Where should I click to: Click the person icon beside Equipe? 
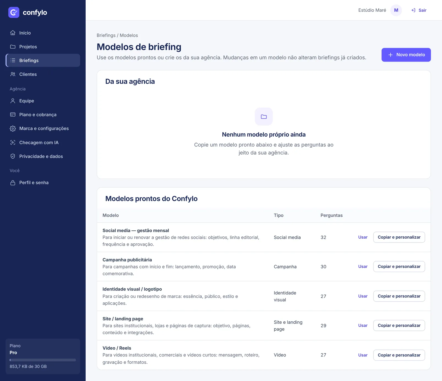[x=13, y=101]
